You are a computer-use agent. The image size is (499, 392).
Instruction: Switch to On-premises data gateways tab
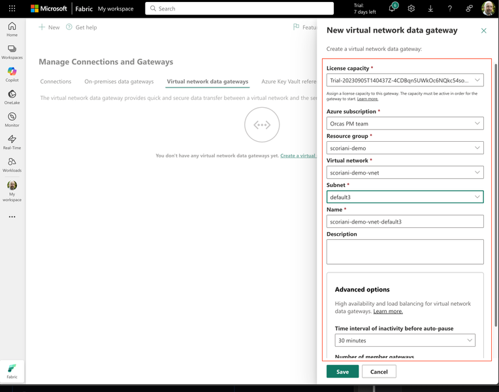pos(119,82)
